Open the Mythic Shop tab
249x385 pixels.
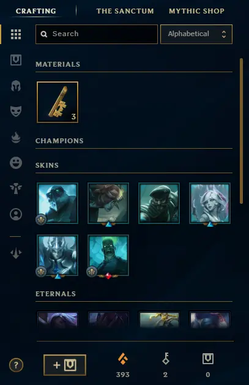[196, 11]
